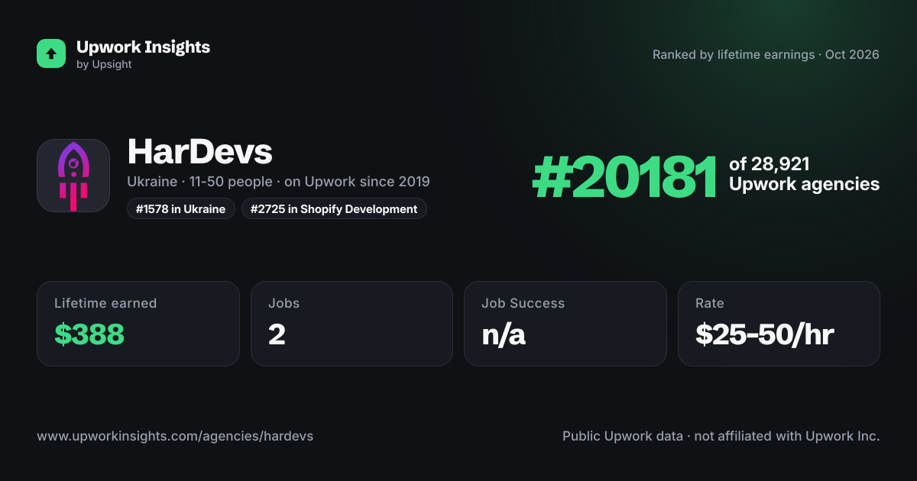
Task: Click the HarDevs agency name heading
Action: click(199, 152)
